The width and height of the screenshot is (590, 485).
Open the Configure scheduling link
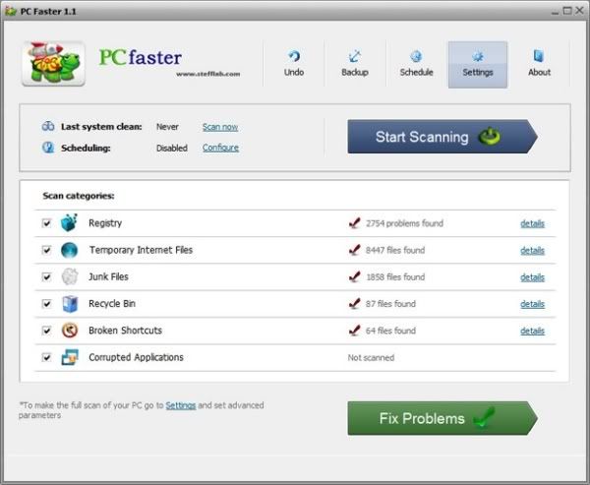tap(220, 148)
